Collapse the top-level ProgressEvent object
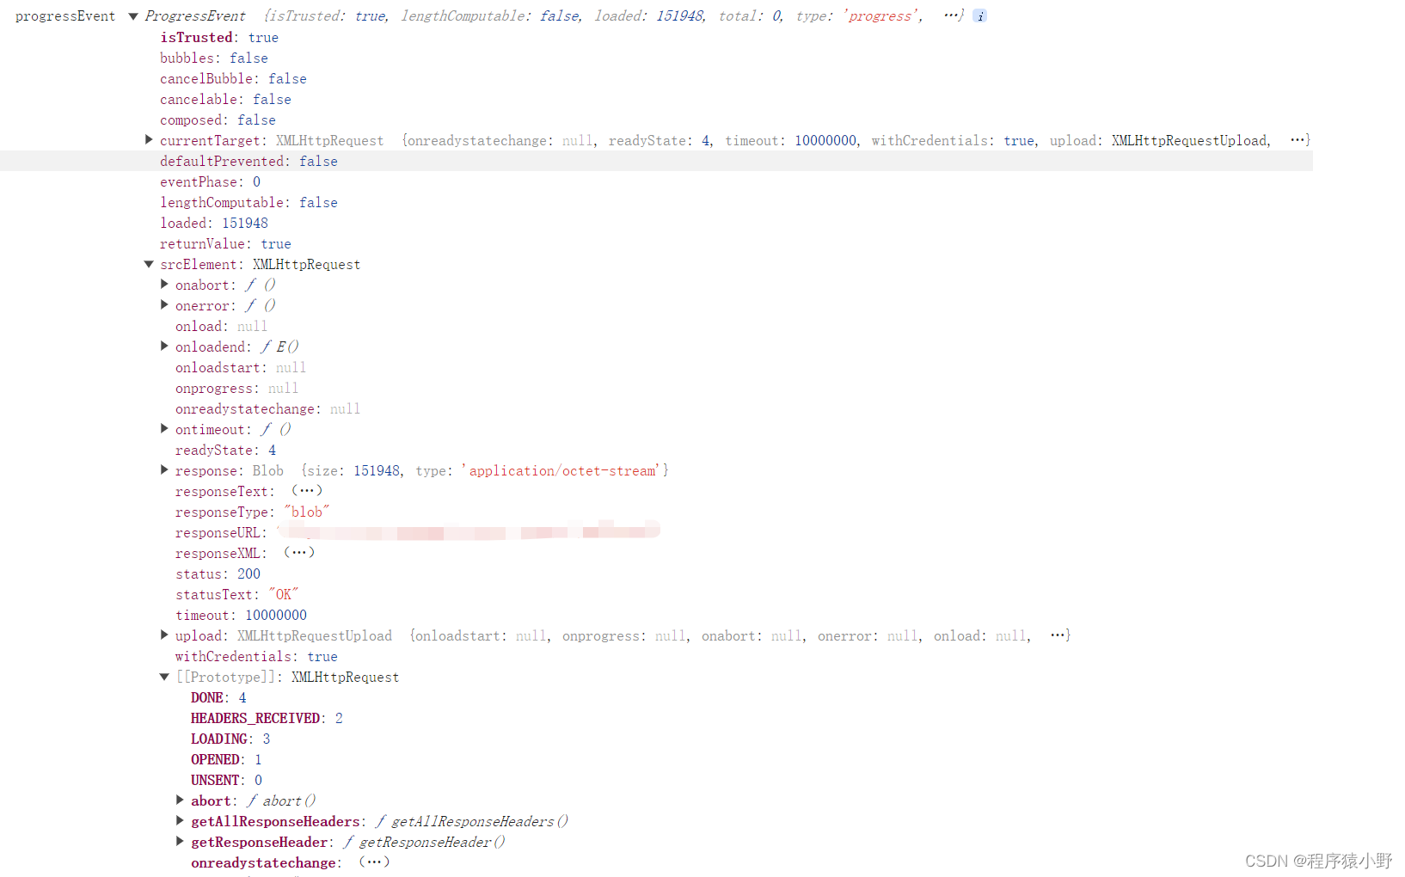 pyautogui.click(x=133, y=16)
